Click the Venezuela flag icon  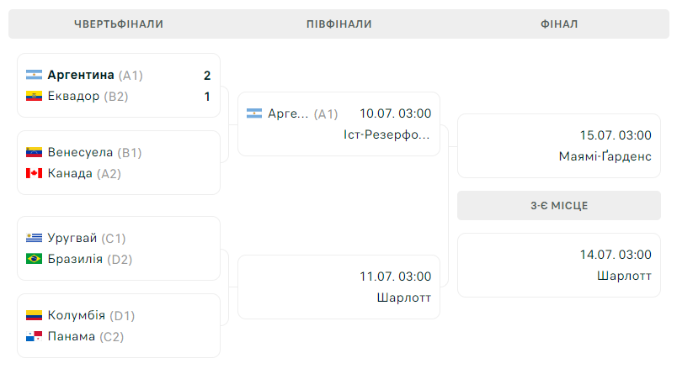[x=35, y=152]
